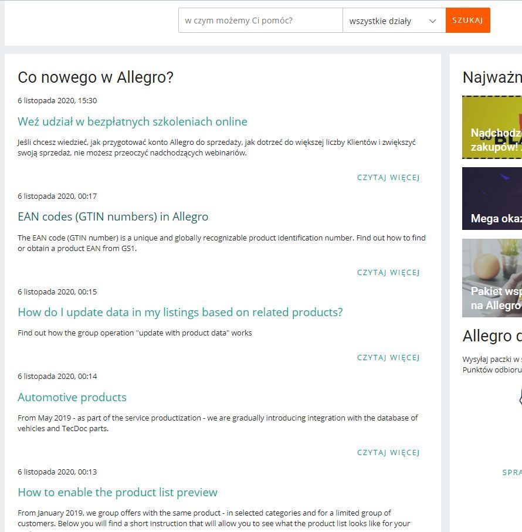Click the 'Co nowego w Allegro?' heading
The height and width of the screenshot is (532, 522).
coord(96,77)
